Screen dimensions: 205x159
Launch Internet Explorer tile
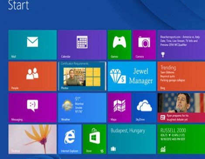pyautogui.click(x=70, y=139)
